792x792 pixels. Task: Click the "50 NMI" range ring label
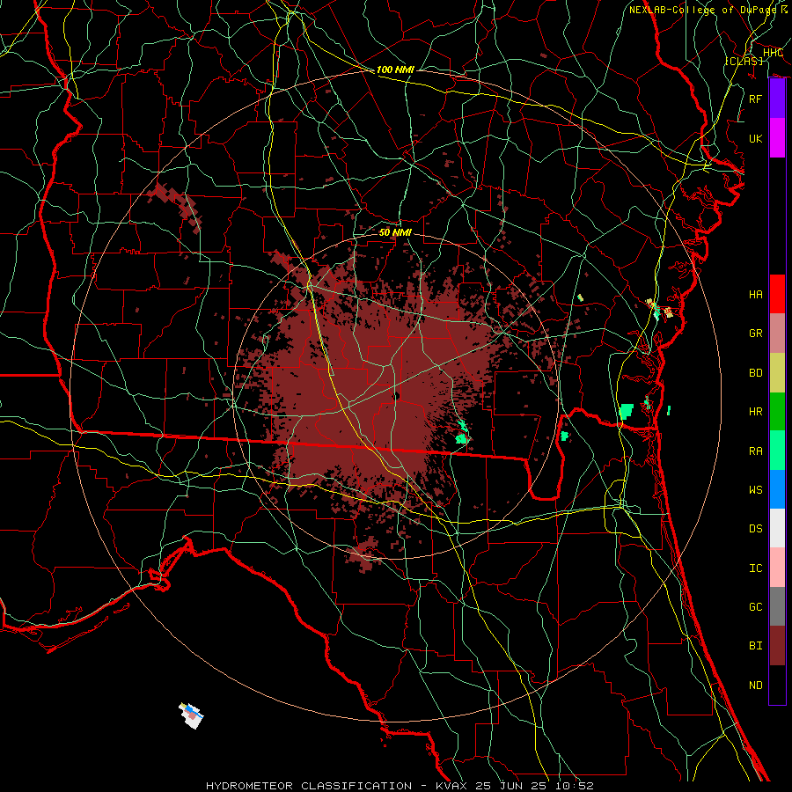(x=395, y=232)
